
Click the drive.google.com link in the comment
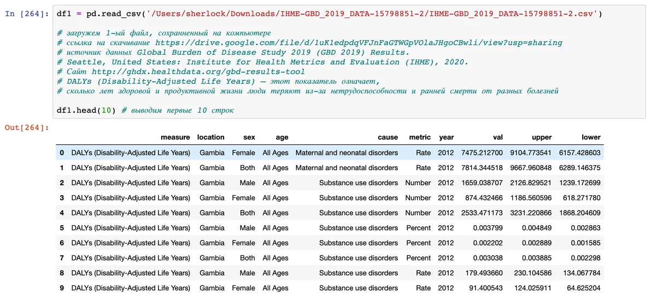pos(358,42)
